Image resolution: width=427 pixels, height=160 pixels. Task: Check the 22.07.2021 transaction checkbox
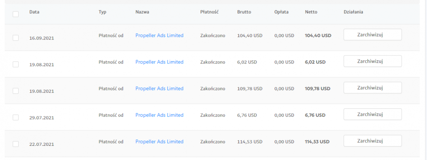15,144
